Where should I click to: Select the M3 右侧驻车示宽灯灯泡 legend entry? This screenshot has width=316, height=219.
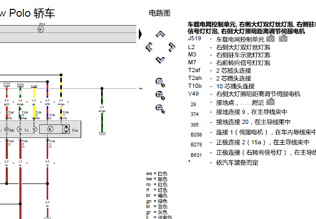[229, 55]
